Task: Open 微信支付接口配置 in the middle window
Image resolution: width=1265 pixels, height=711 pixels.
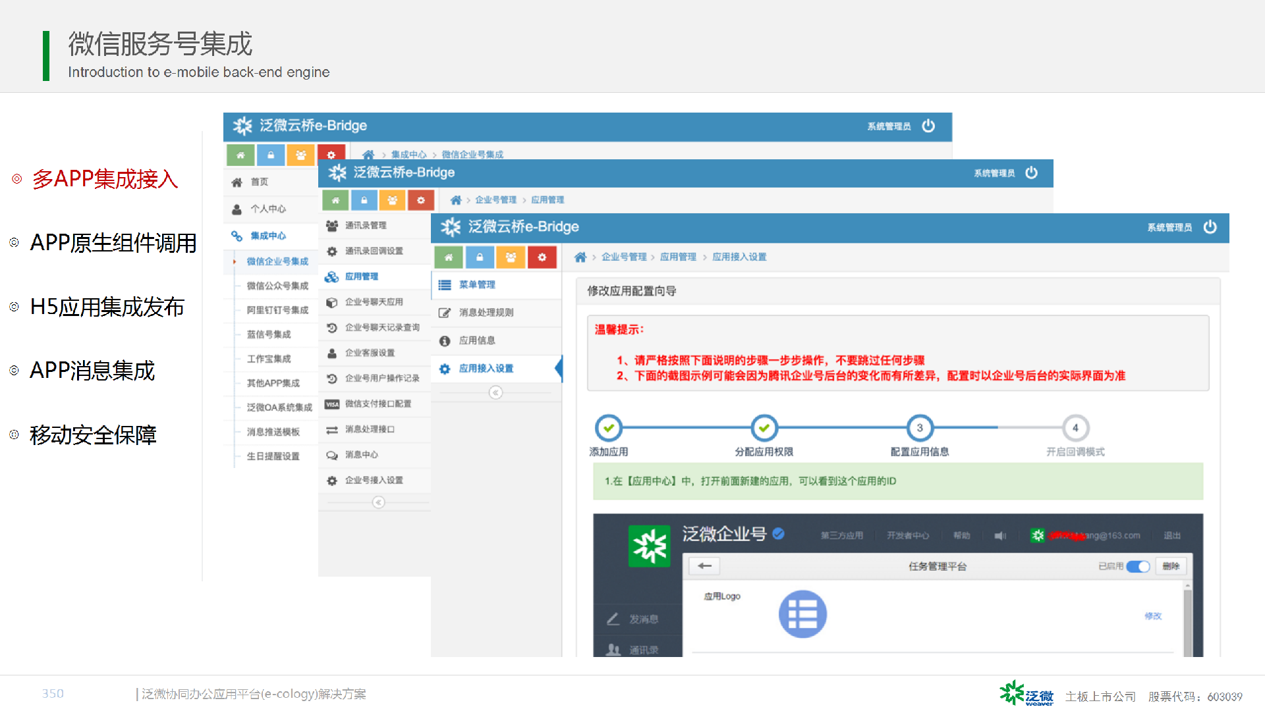Action: (x=374, y=404)
